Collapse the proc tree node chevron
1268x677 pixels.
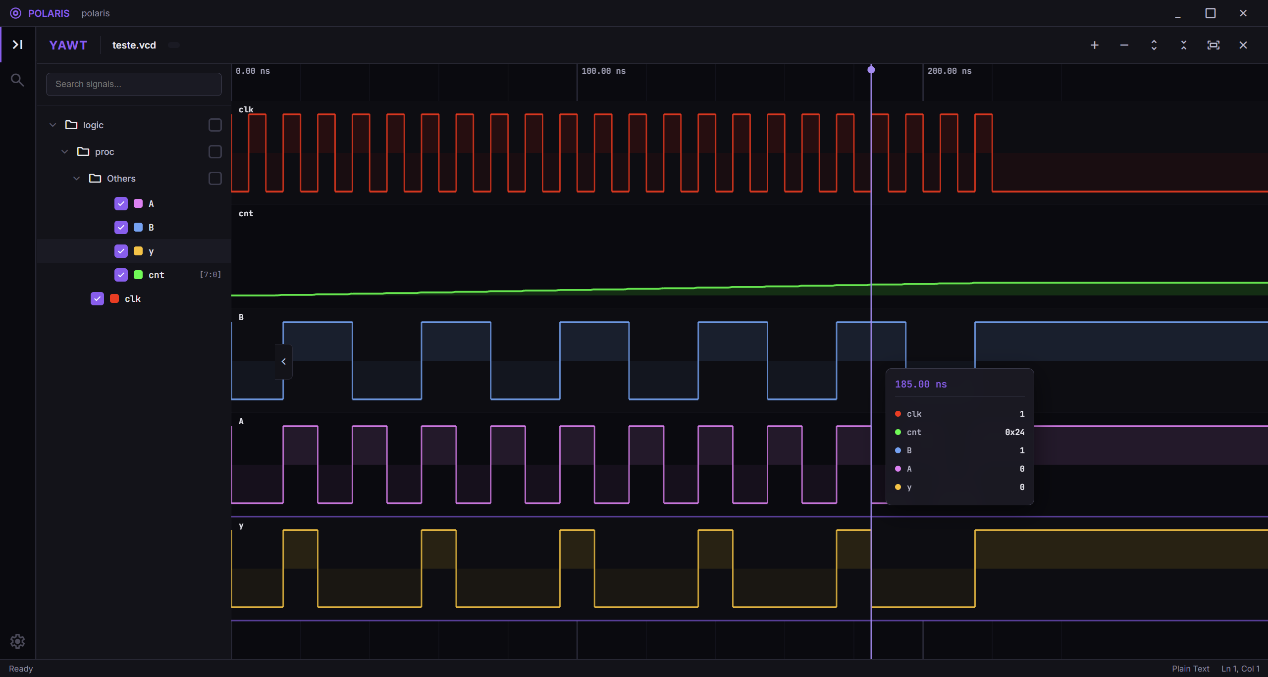(64, 151)
